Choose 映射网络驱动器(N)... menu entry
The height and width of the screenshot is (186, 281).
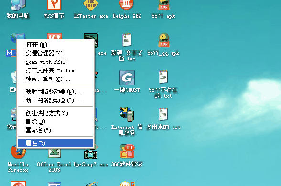coord(55,92)
